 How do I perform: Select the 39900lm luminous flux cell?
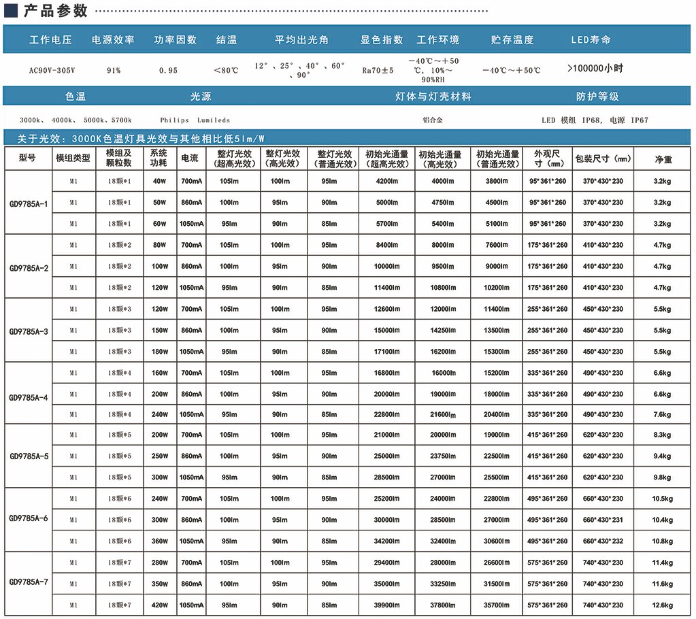coord(386,605)
